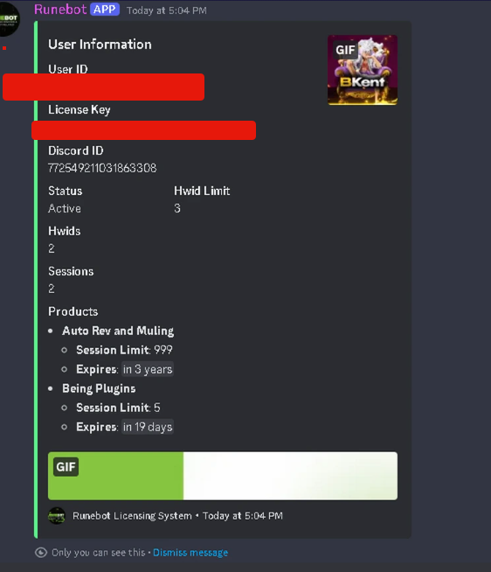Click the 'Auto Rev and Muling' product entry

tap(118, 331)
